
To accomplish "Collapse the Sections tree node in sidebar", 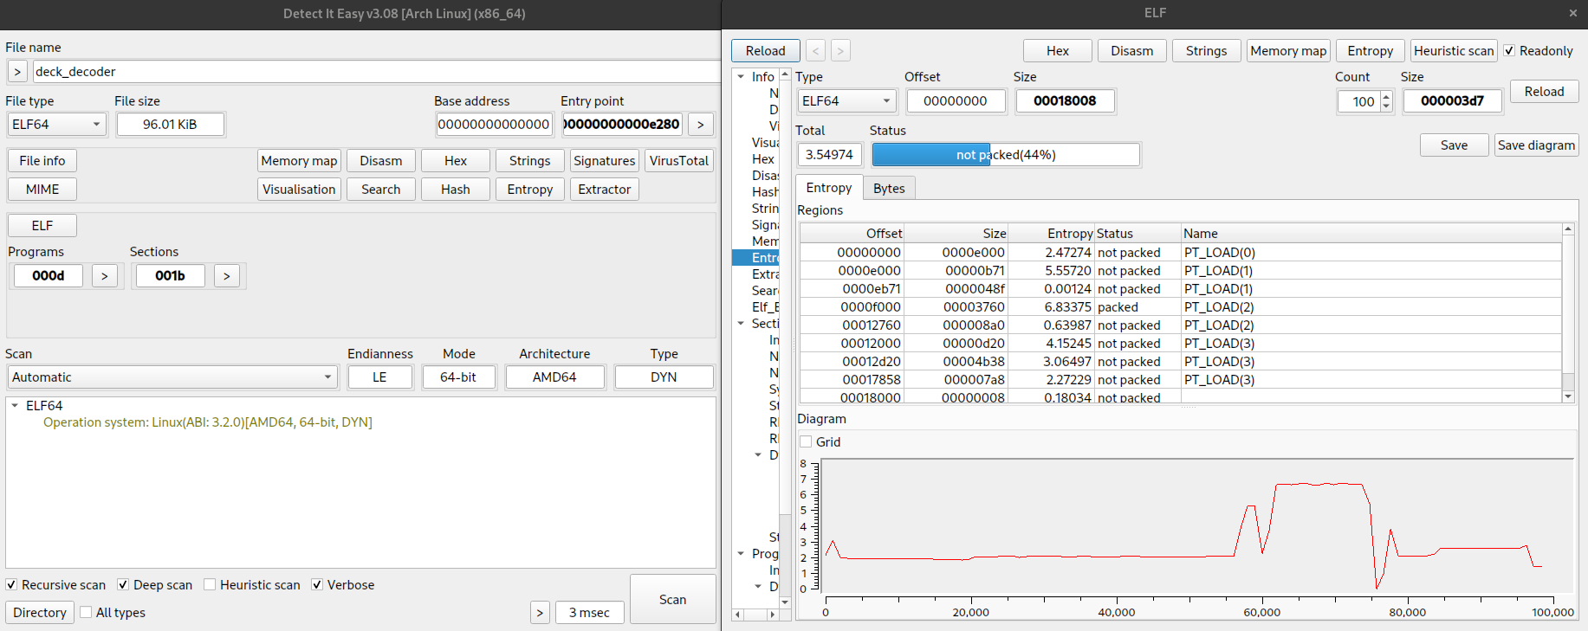I will click(x=741, y=324).
